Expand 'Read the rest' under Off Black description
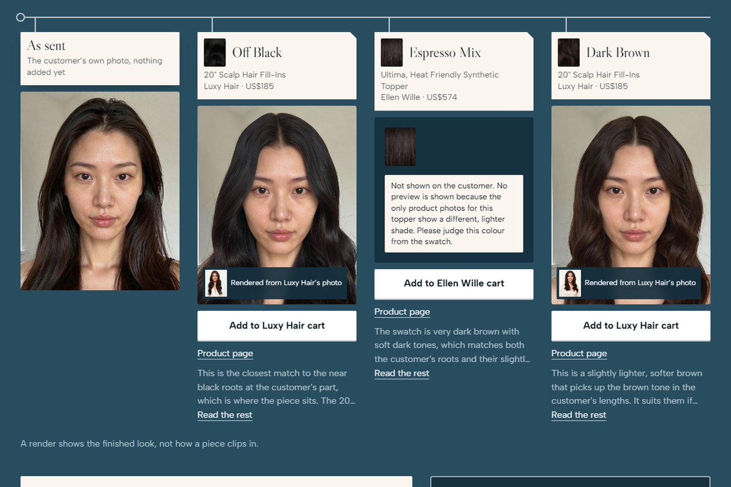This screenshot has height=487, width=731. pyautogui.click(x=225, y=415)
